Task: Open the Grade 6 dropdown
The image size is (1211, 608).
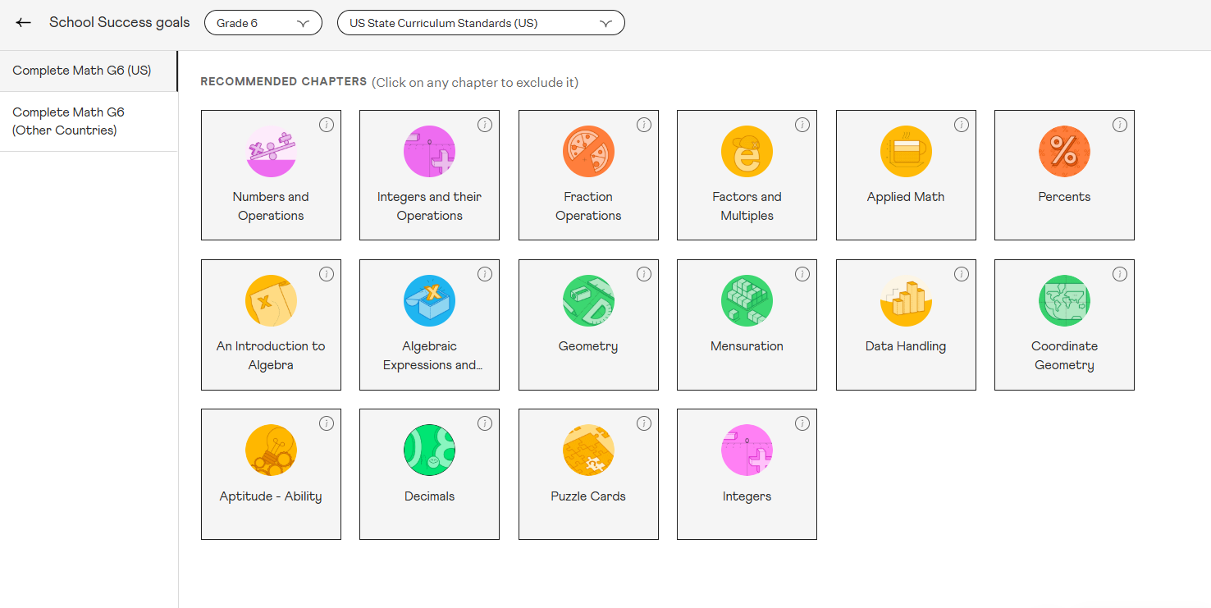Action: click(263, 23)
